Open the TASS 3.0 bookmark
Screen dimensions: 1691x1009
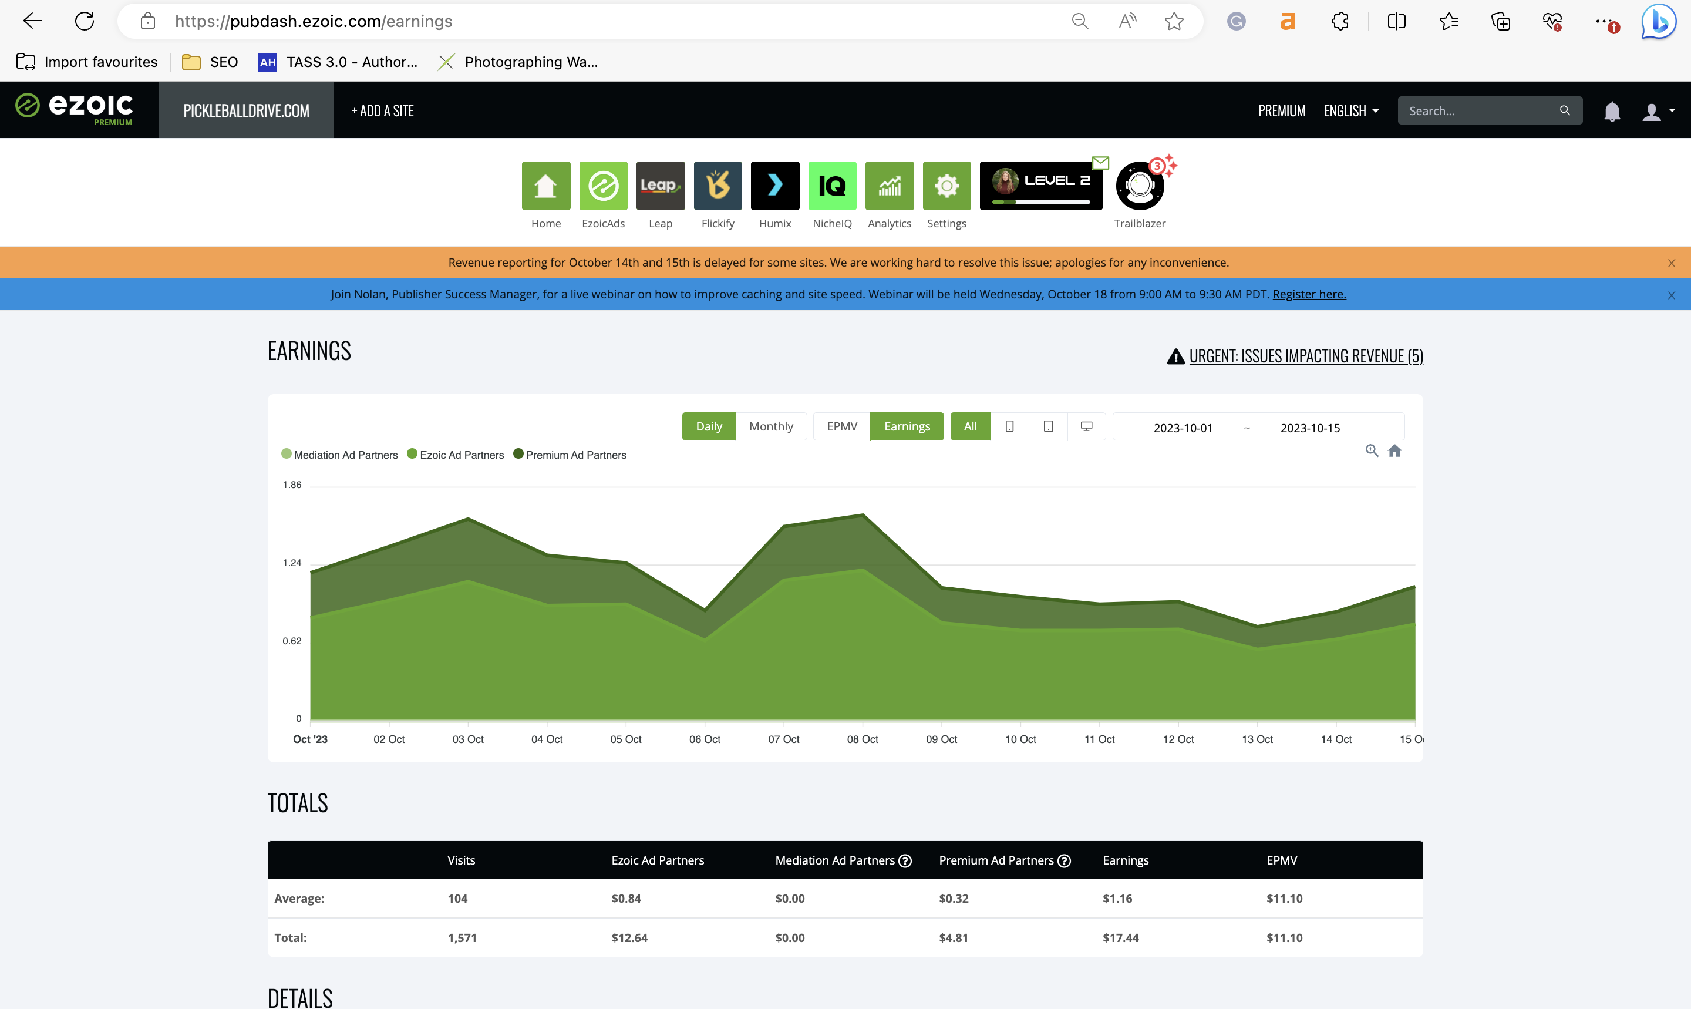click(338, 62)
